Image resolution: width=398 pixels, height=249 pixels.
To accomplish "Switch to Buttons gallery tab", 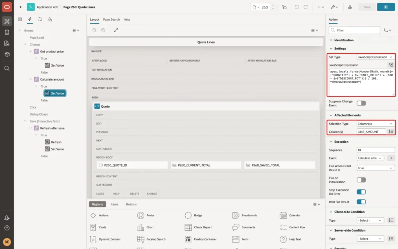I will point(131,204).
